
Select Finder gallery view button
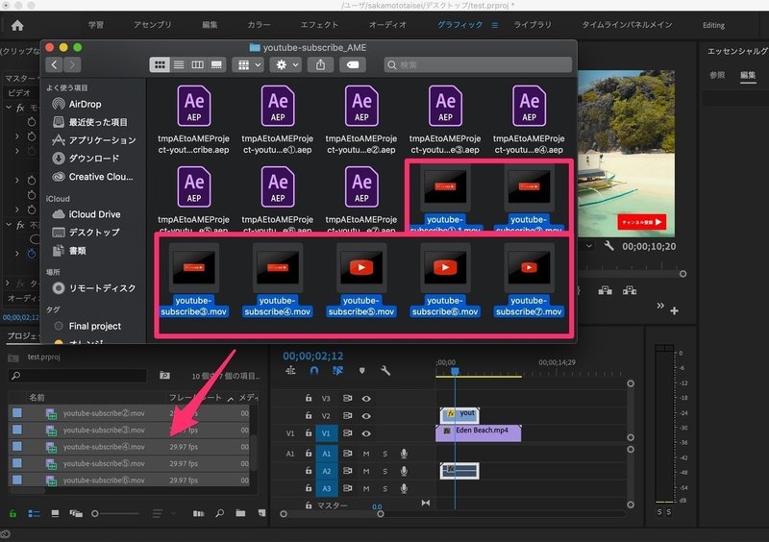pyautogui.click(x=216, y=64)
